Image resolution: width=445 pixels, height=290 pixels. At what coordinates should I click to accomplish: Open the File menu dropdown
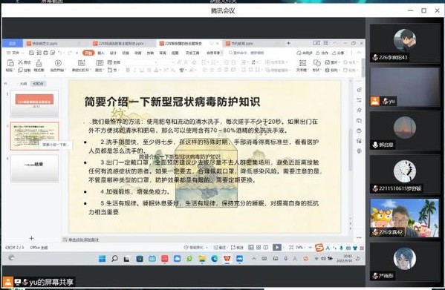point(13,53)
